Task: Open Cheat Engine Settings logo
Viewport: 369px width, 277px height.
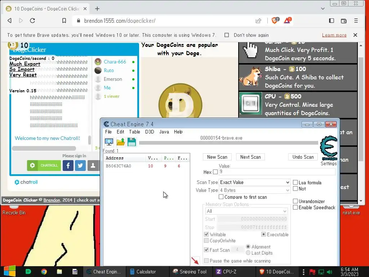Action: click(x=329, y=148)
